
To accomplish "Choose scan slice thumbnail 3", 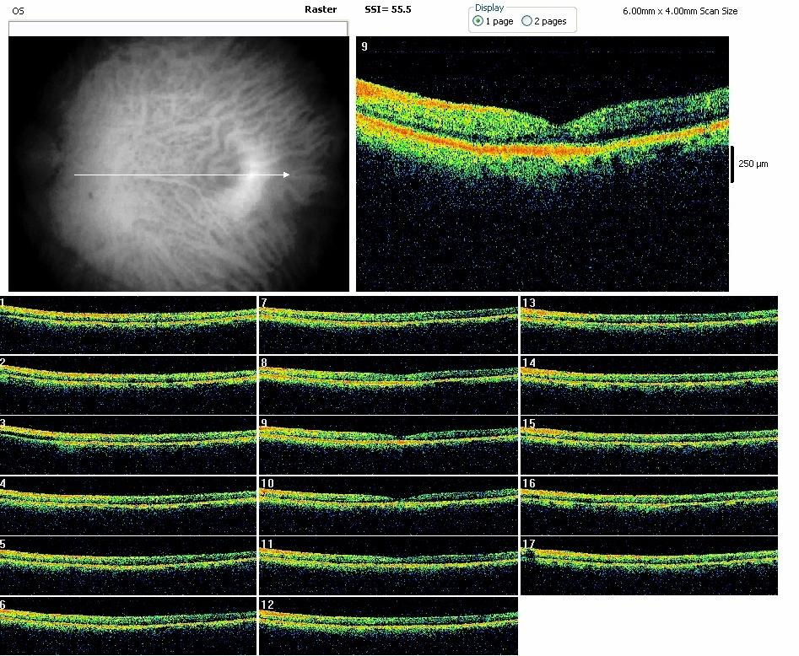I will (127, 444).
